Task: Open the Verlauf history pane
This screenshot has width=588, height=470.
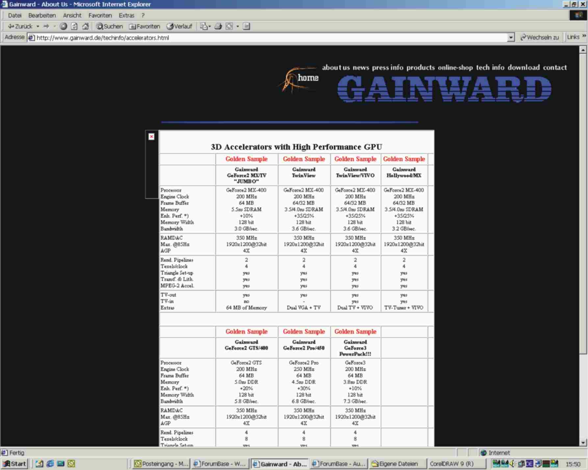Action: [179, 26]
